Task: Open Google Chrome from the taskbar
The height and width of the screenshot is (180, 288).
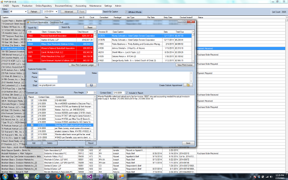Action: coord(68,176)
